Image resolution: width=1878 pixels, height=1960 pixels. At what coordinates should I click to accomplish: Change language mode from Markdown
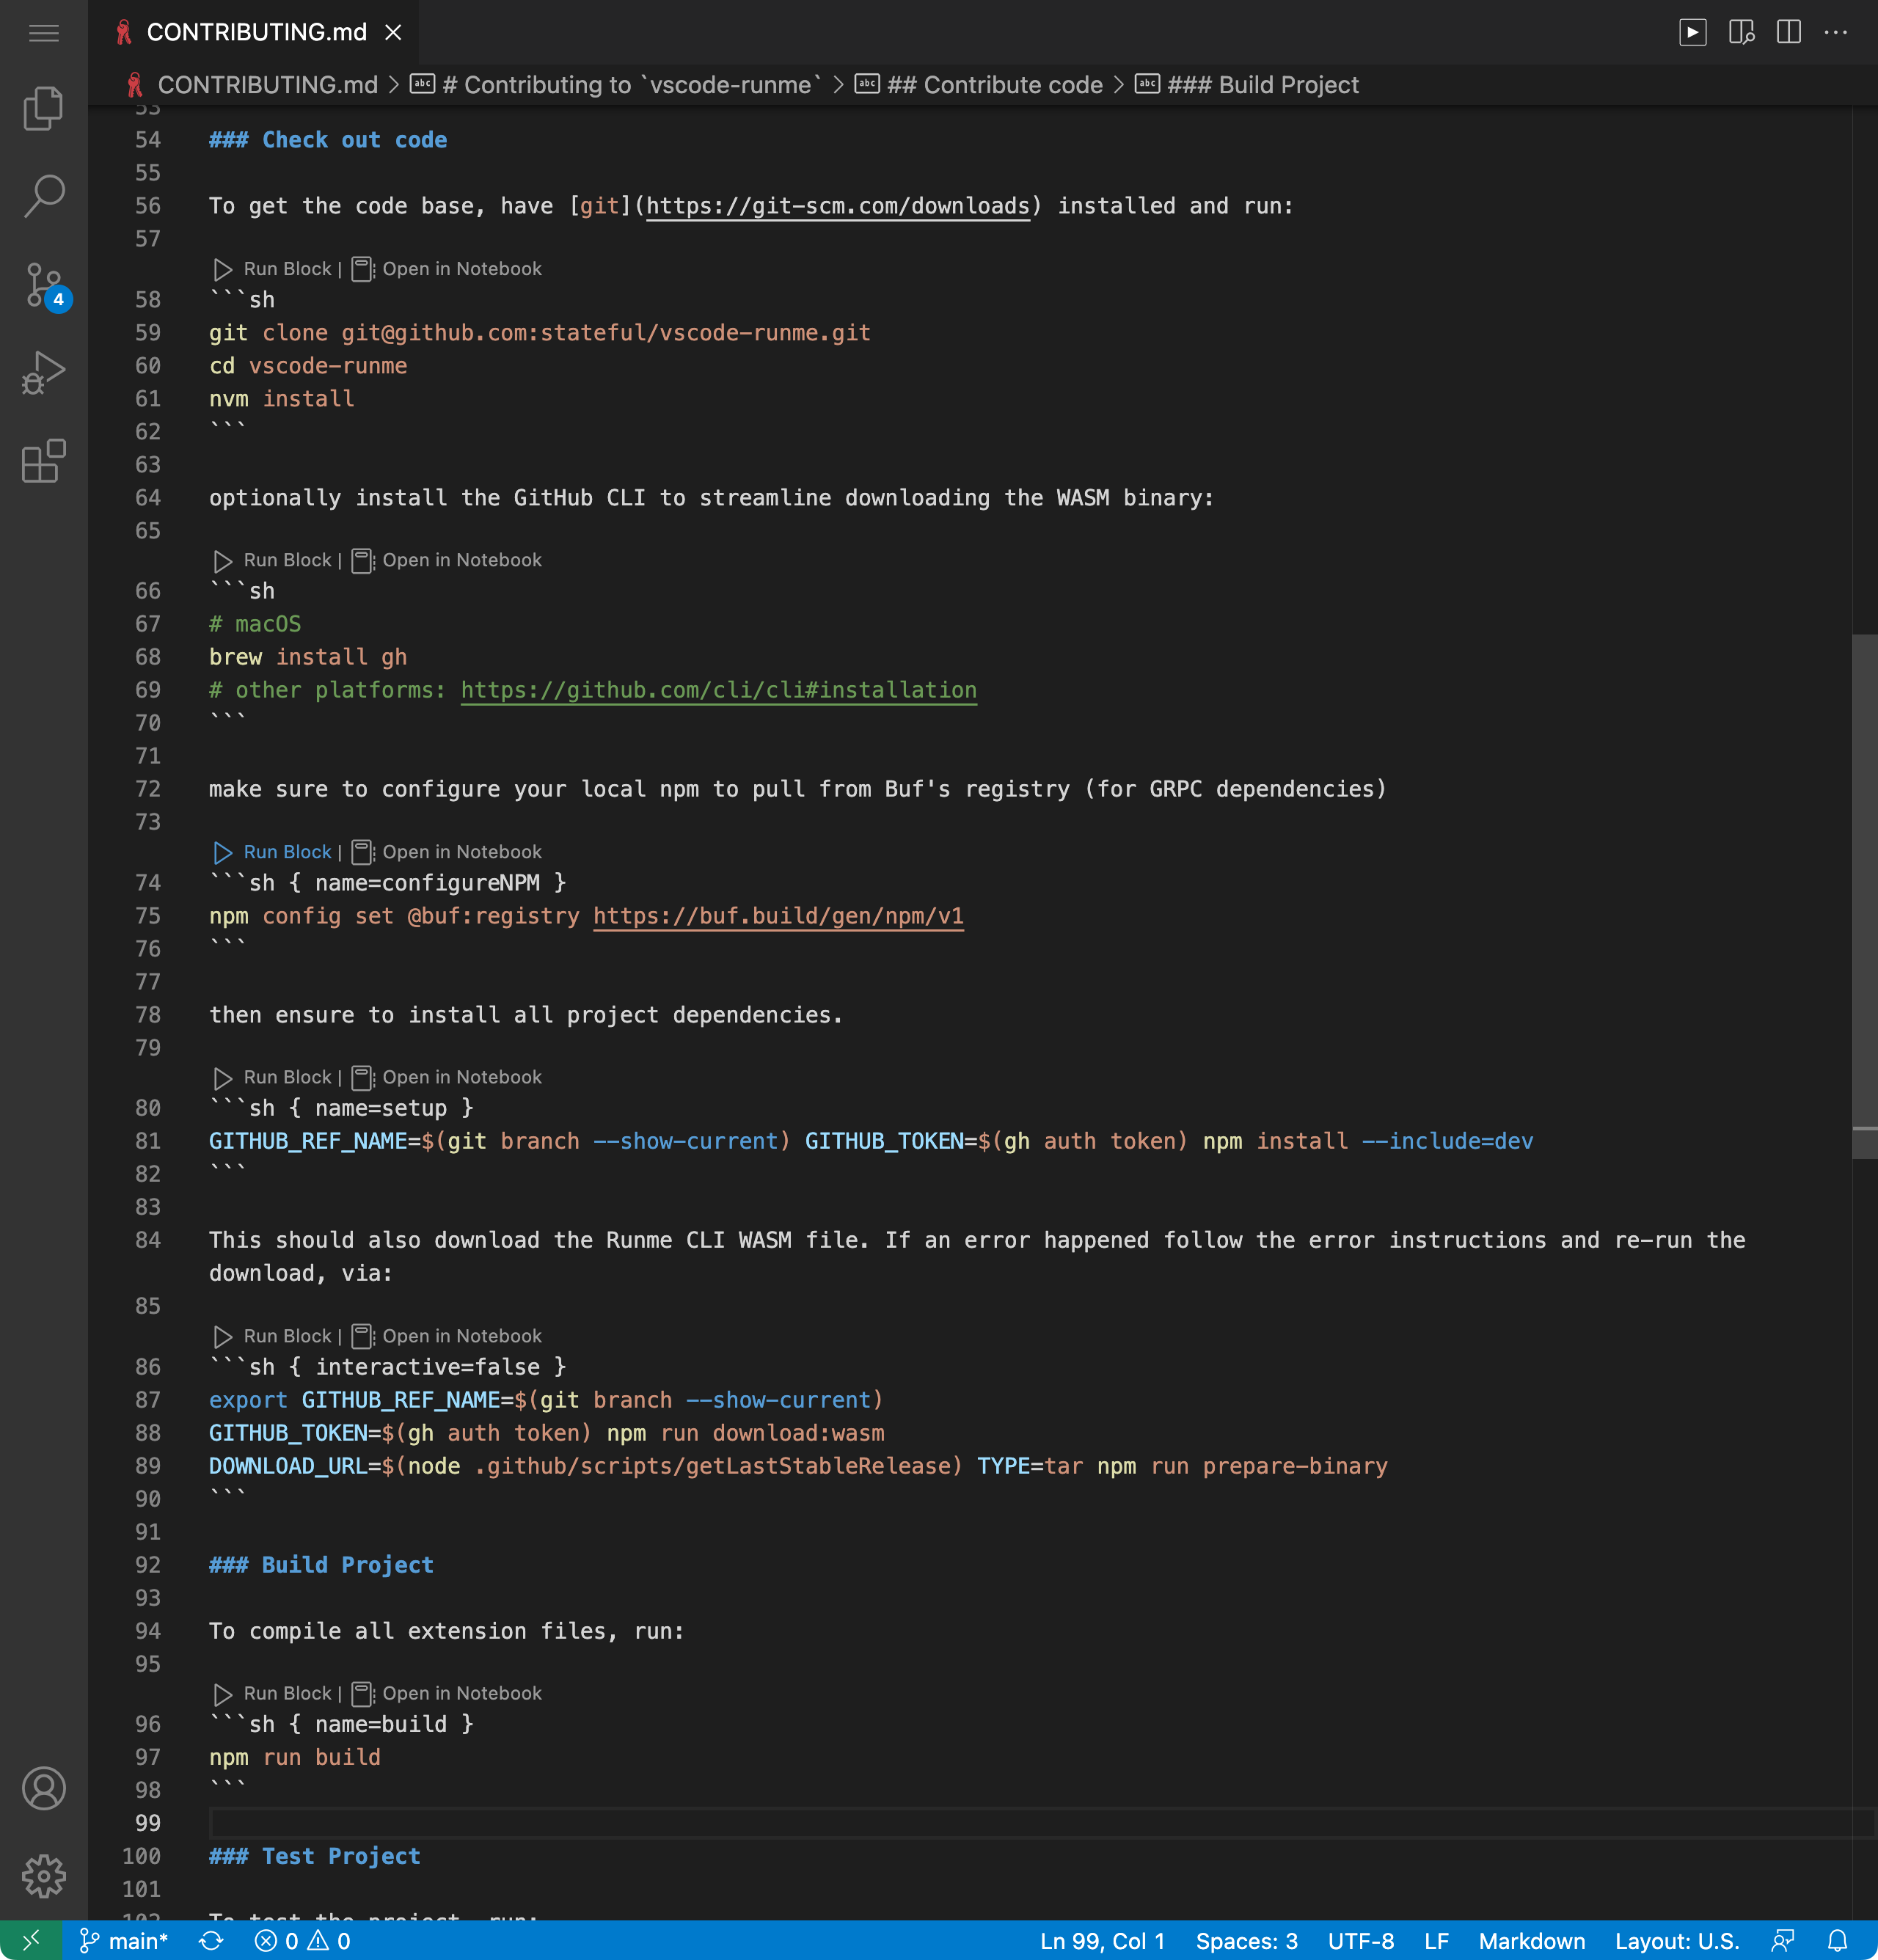[1531, 1940]
